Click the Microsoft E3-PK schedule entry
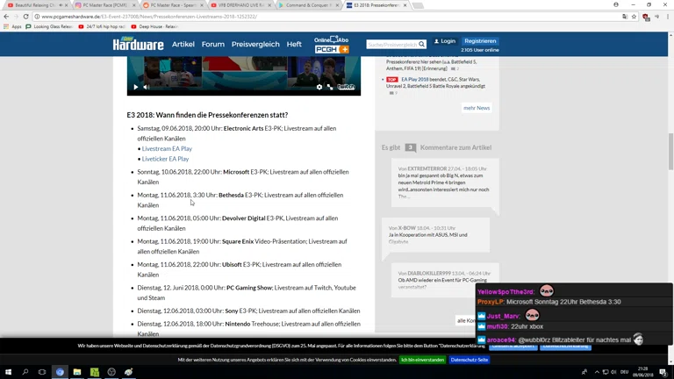The width and height of the screenshot is (674, 379). click(x=243, y=176)
